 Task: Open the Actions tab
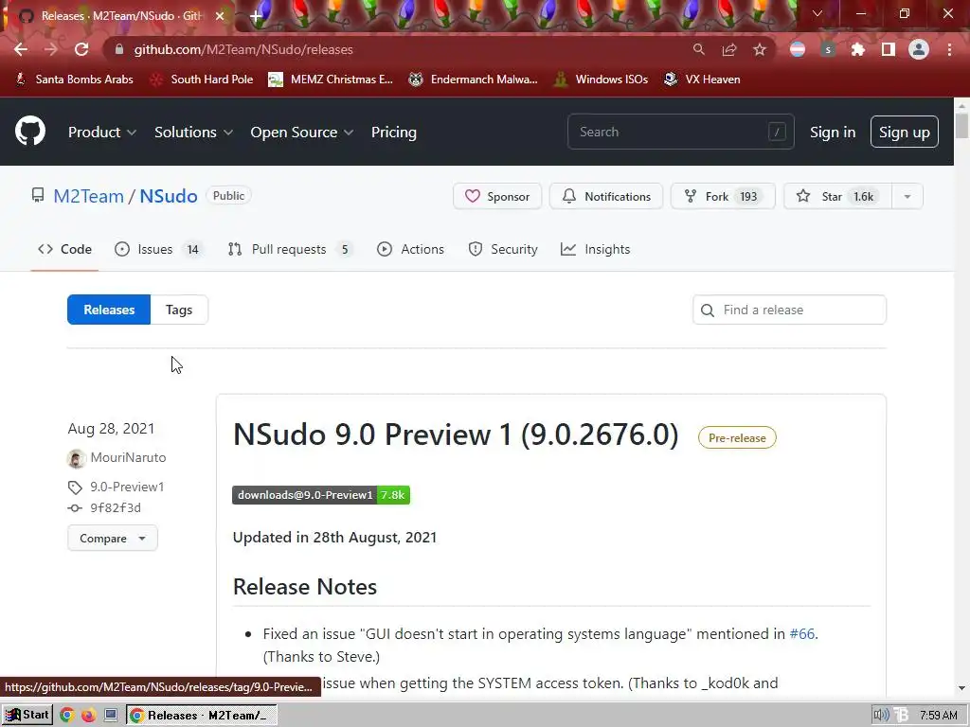coord(411,249)
